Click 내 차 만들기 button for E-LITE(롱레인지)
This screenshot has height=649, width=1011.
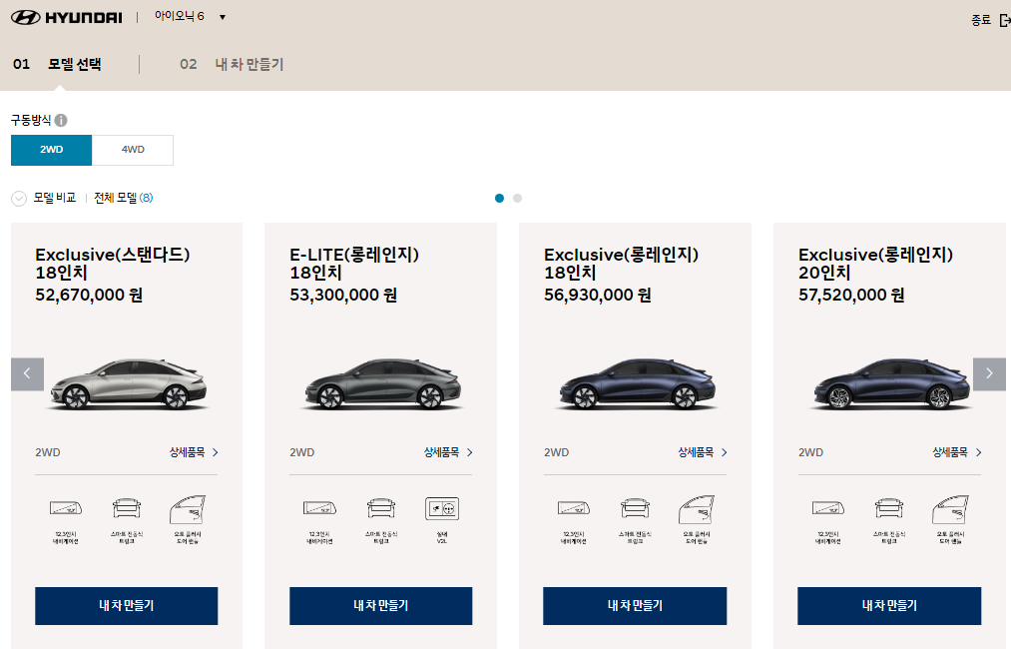(x=380, y=605)
